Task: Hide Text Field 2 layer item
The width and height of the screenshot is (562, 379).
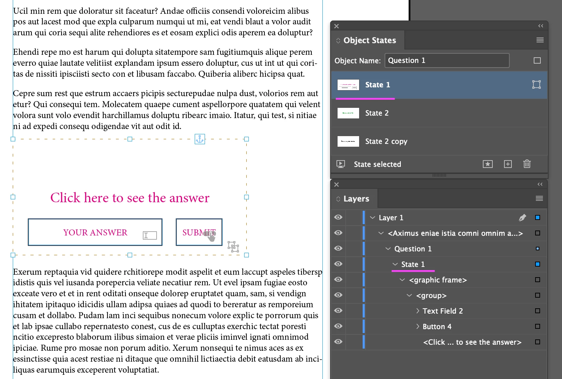Action: coord(338,311)
